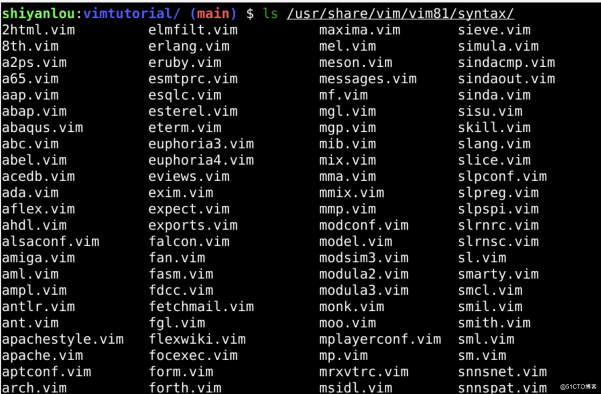
Task: Select alsaconf.vim filename
Action: pyautogui.click(x=50, y=241)
